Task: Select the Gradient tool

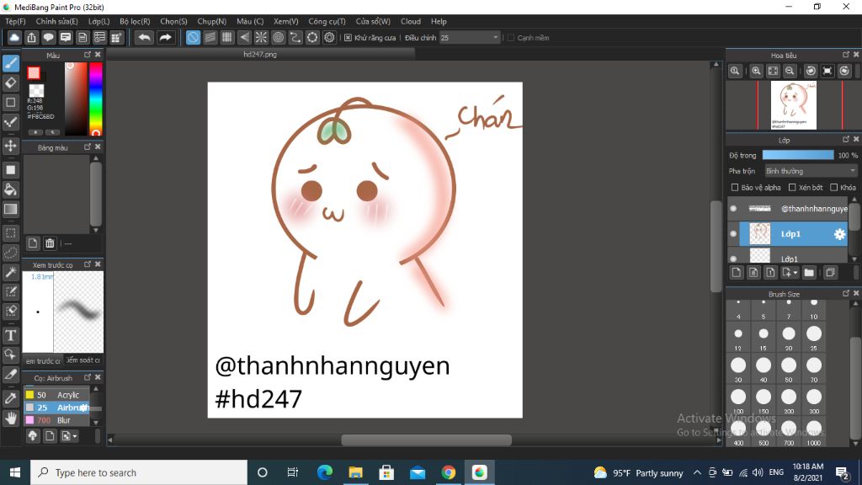Action: [x=11, y=209]
